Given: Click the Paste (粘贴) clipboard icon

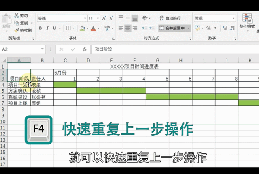Looking at the screenshot, I should pos(6,19).
